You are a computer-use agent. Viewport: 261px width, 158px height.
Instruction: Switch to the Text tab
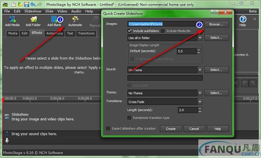pyautogui.click(x=70, y=33)
